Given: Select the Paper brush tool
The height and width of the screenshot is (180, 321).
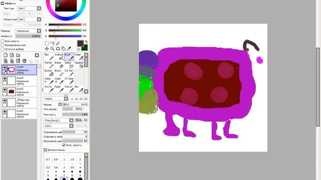Looking at the screenshot, I should tap(59, 89).
